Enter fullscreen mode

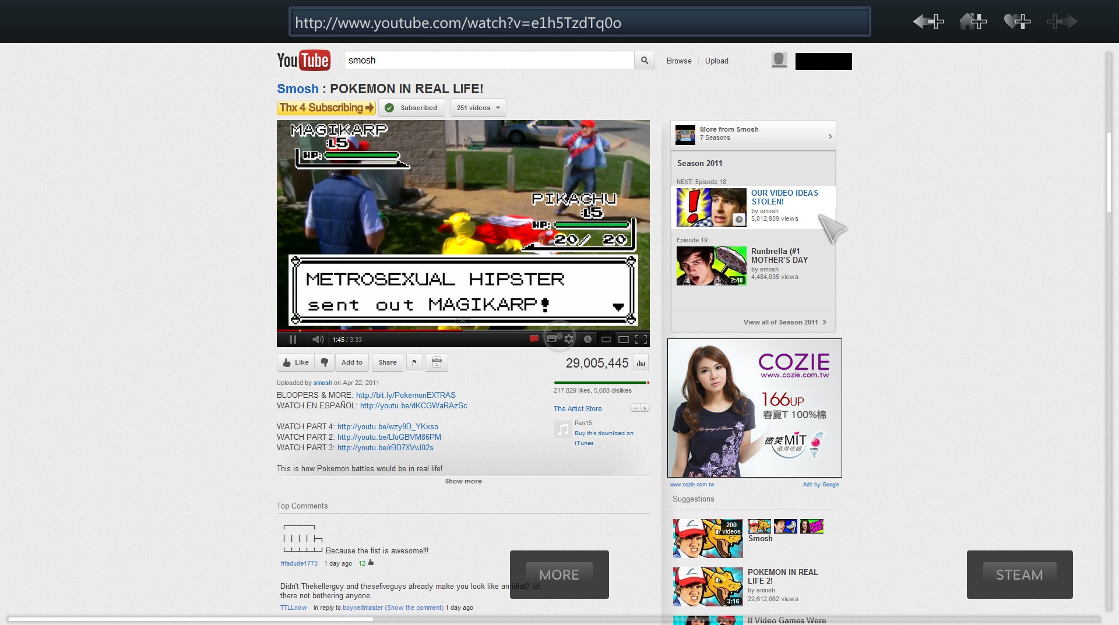(641, 340)
